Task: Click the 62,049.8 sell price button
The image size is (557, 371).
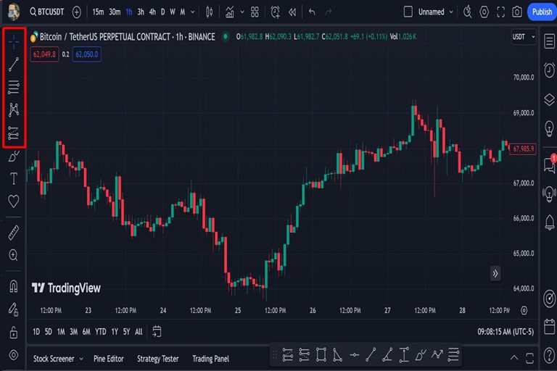Action: tap(44, 54)
